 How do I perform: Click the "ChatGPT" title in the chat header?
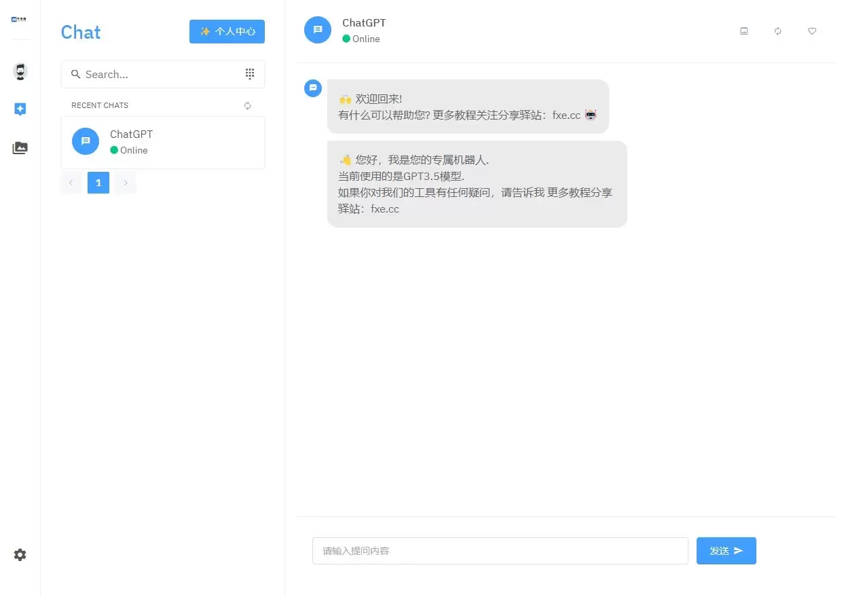364,22
